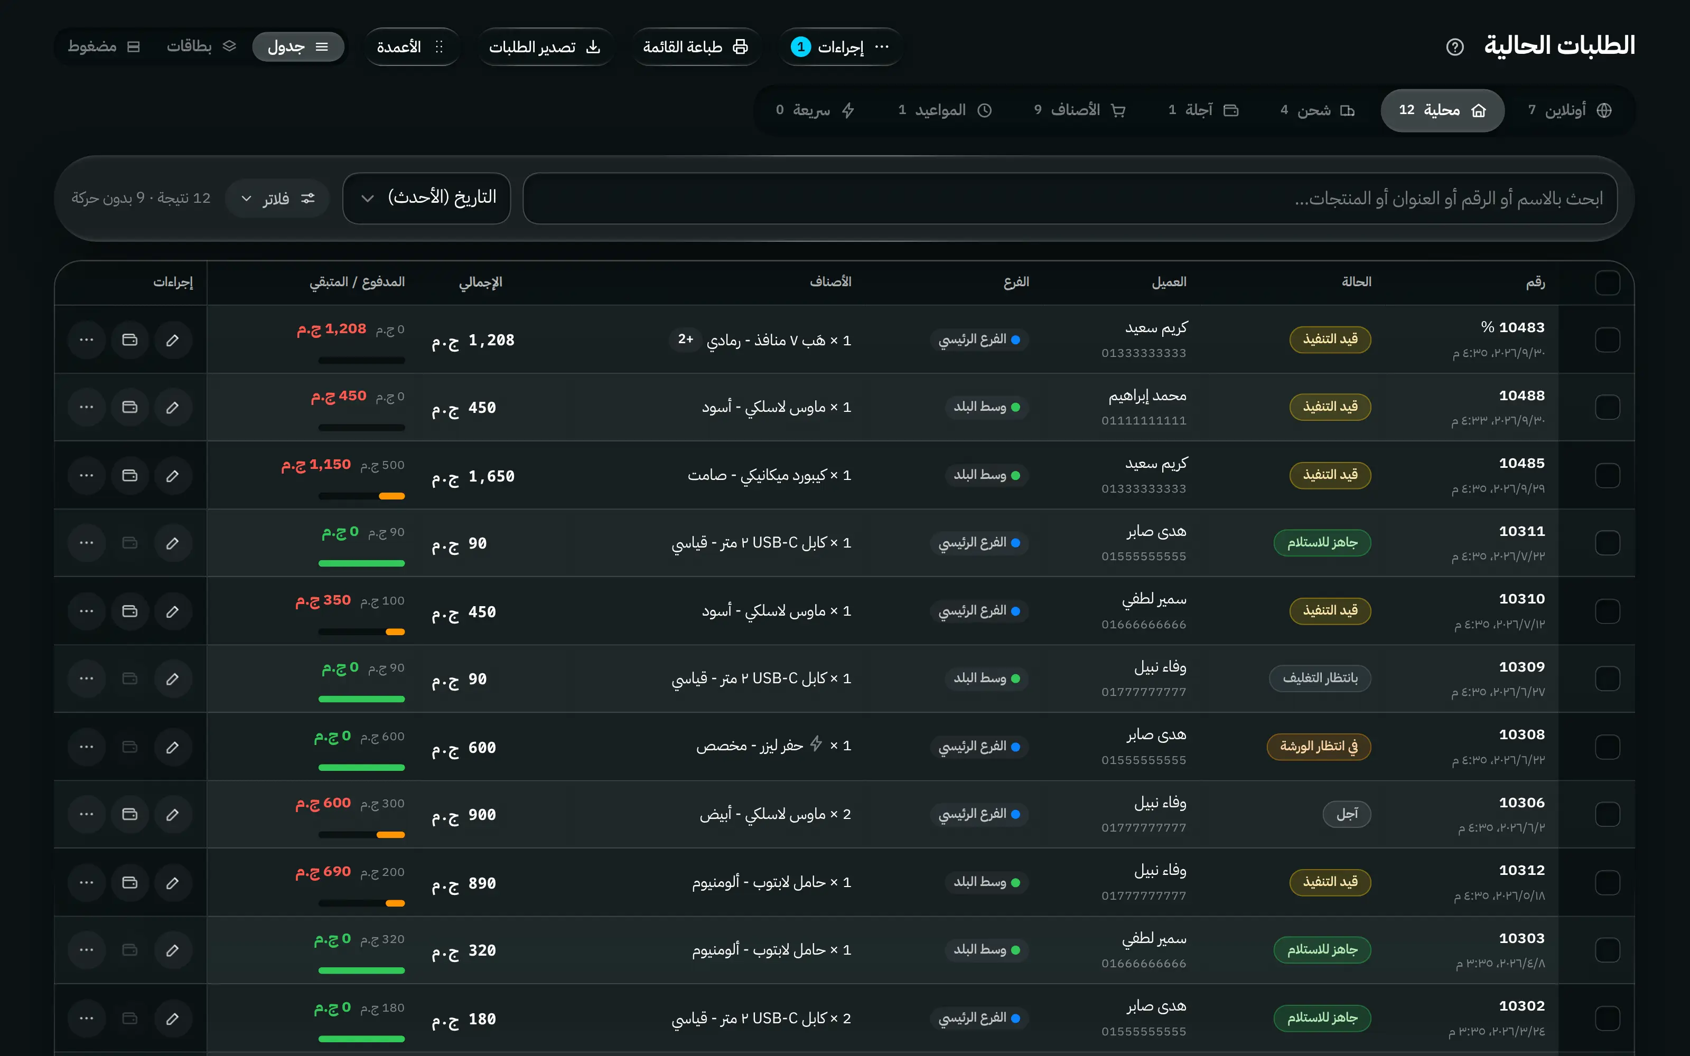The width and height of the screenshot is (1690, 1056).
Task: Click طباعة القائمة print button
Action: tap(695, 47)
